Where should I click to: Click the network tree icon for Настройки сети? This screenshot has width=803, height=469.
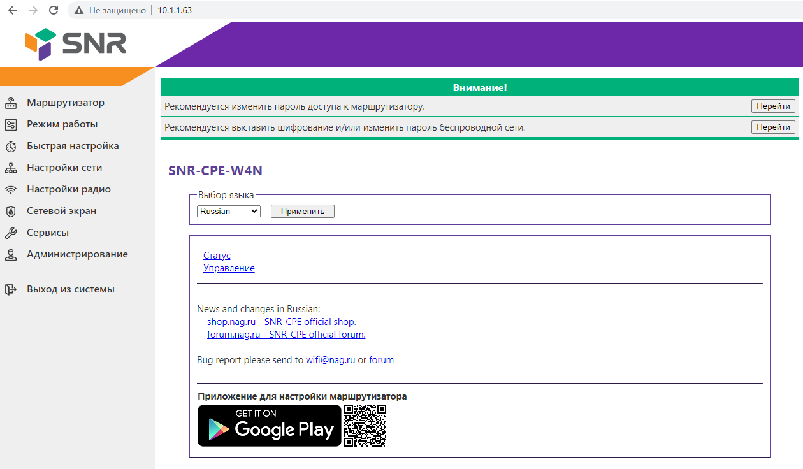pos(10,168)
